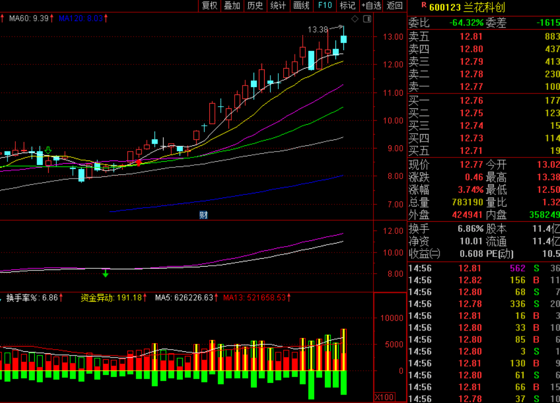This screenshot has width=560, height=403.
Task: Click the green arrow in indicator panel
Action: [x=105, y=274]
